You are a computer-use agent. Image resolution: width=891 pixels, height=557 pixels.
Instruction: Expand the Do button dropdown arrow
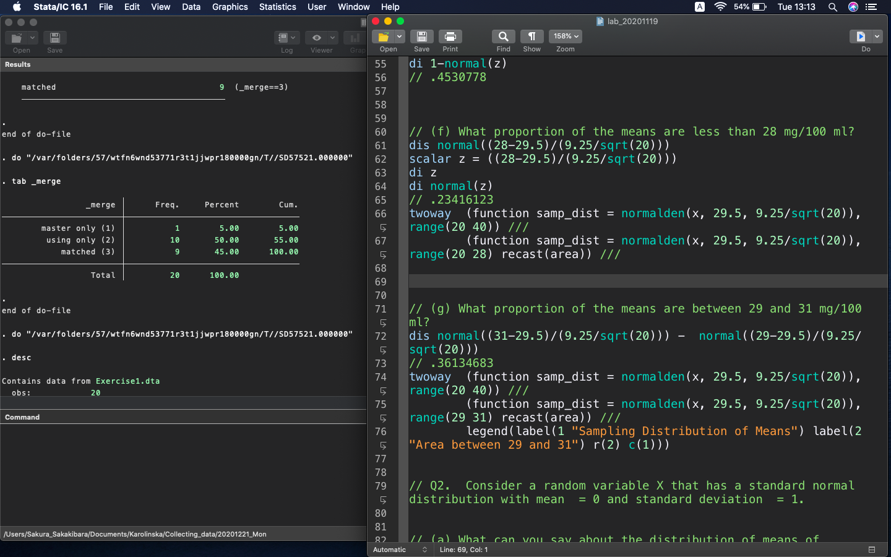tap(877, 37)
